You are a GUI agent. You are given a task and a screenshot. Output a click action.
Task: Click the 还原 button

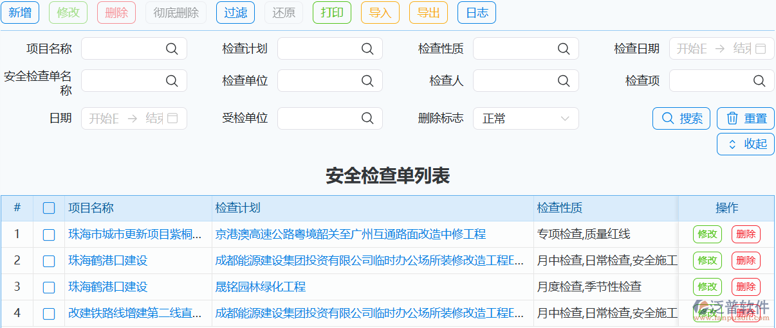click(x=284, y=13)
